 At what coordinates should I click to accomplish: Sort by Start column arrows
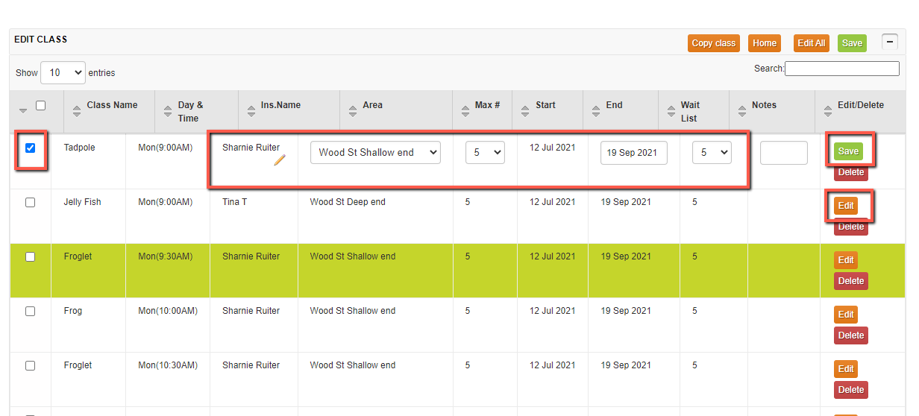(526, 111)
